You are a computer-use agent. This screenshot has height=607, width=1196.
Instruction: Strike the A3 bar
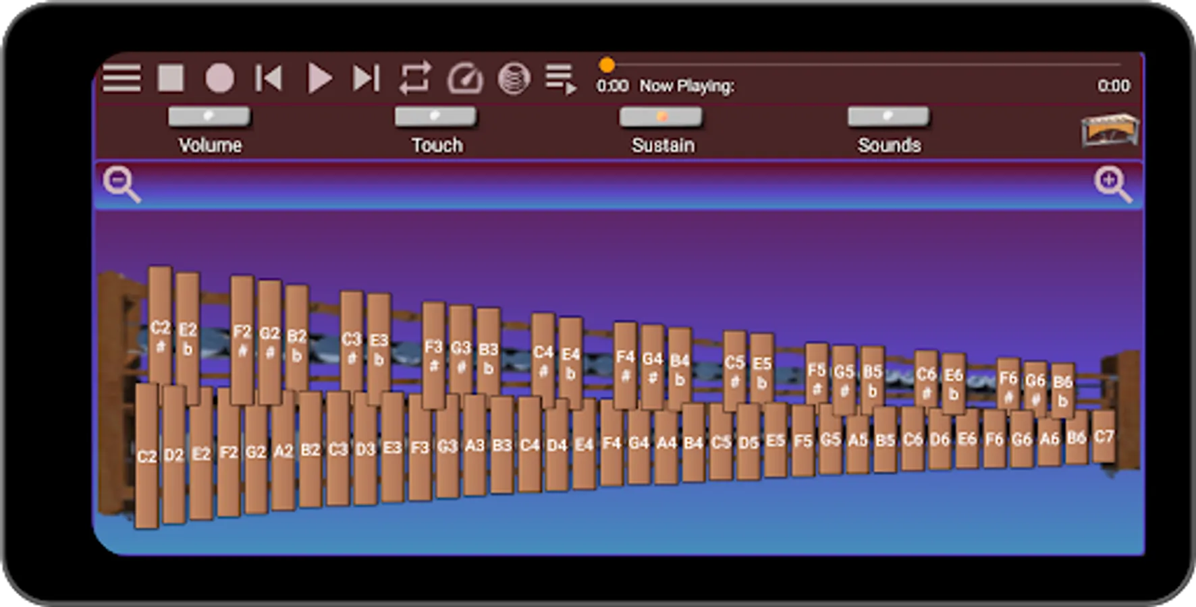pyautogui.click(x=474, y=445)
